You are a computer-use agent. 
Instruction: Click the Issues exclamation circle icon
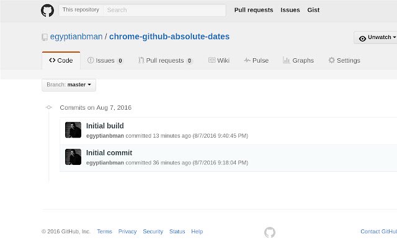(91, 60)
